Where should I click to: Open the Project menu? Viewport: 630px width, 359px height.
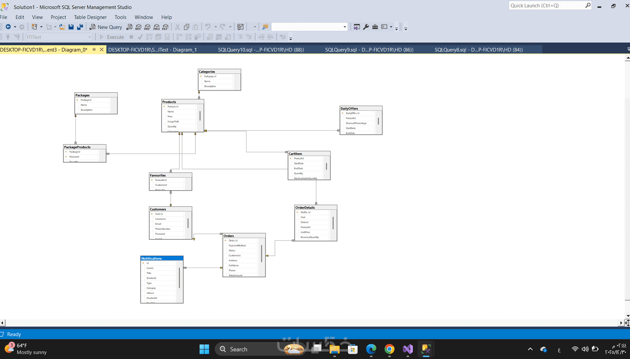coord(58,17)
